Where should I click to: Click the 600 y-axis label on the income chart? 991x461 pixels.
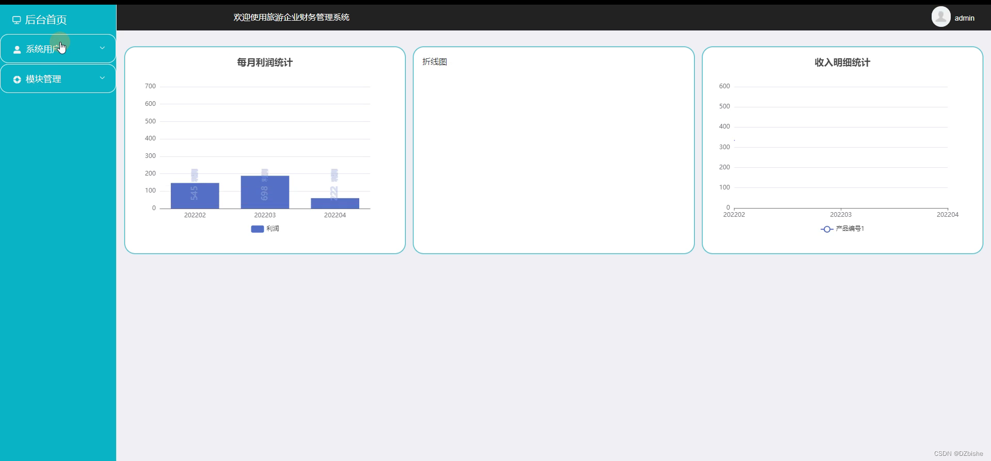[725, 86]
